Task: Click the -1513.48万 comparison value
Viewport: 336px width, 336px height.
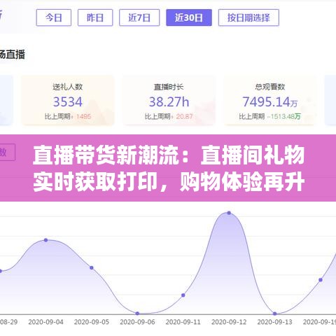Action: 283,116
